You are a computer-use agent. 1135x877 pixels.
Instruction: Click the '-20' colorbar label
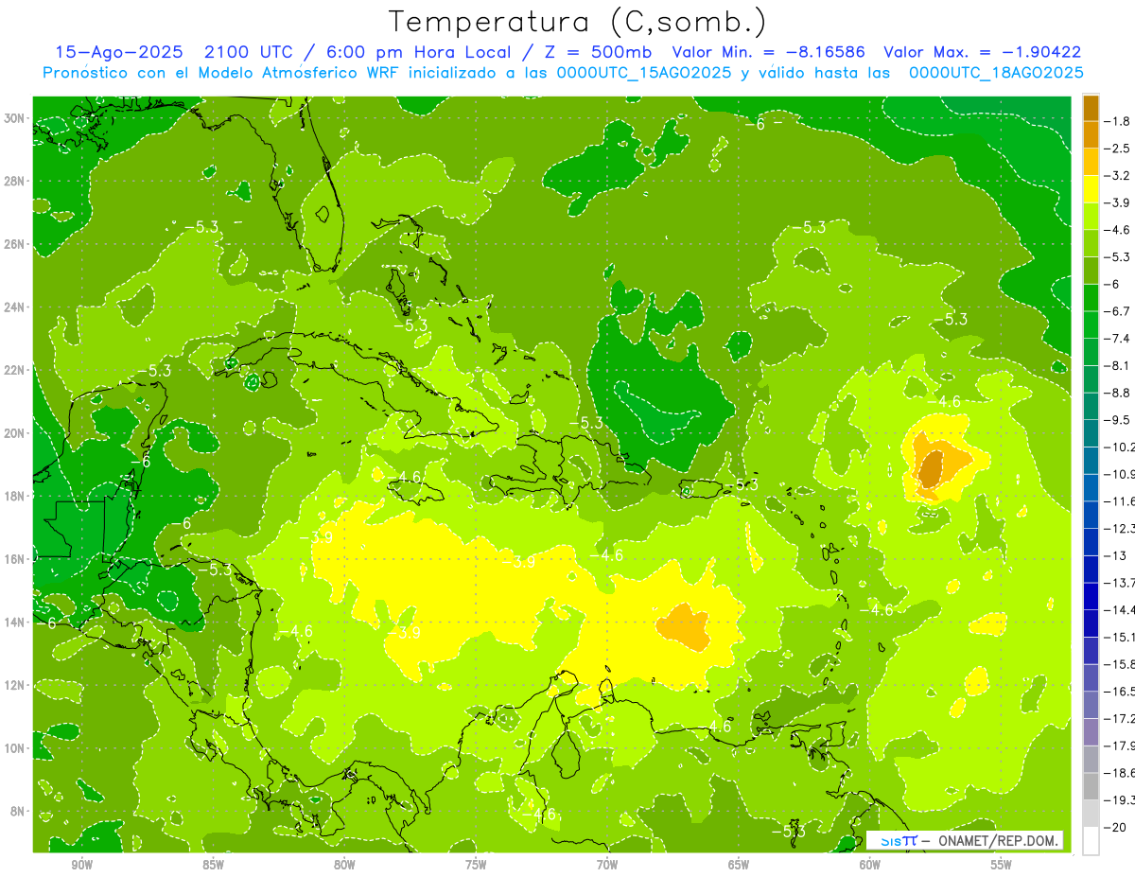[1115, 828]
